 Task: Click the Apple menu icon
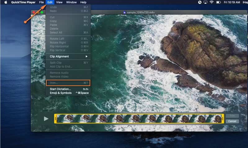coord(5,2)
